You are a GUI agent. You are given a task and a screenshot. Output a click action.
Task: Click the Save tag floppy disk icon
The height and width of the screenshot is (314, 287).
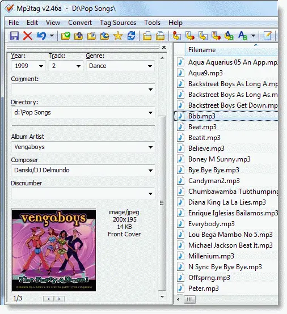point(14,36)
